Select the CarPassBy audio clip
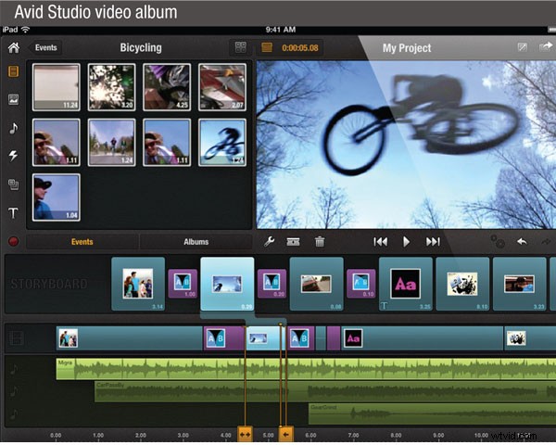556x445 pixels. tap(325, 392)
